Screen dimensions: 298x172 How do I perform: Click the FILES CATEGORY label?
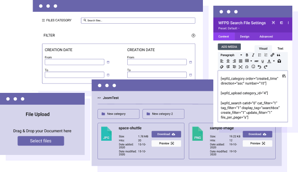[x=59, y=20]
